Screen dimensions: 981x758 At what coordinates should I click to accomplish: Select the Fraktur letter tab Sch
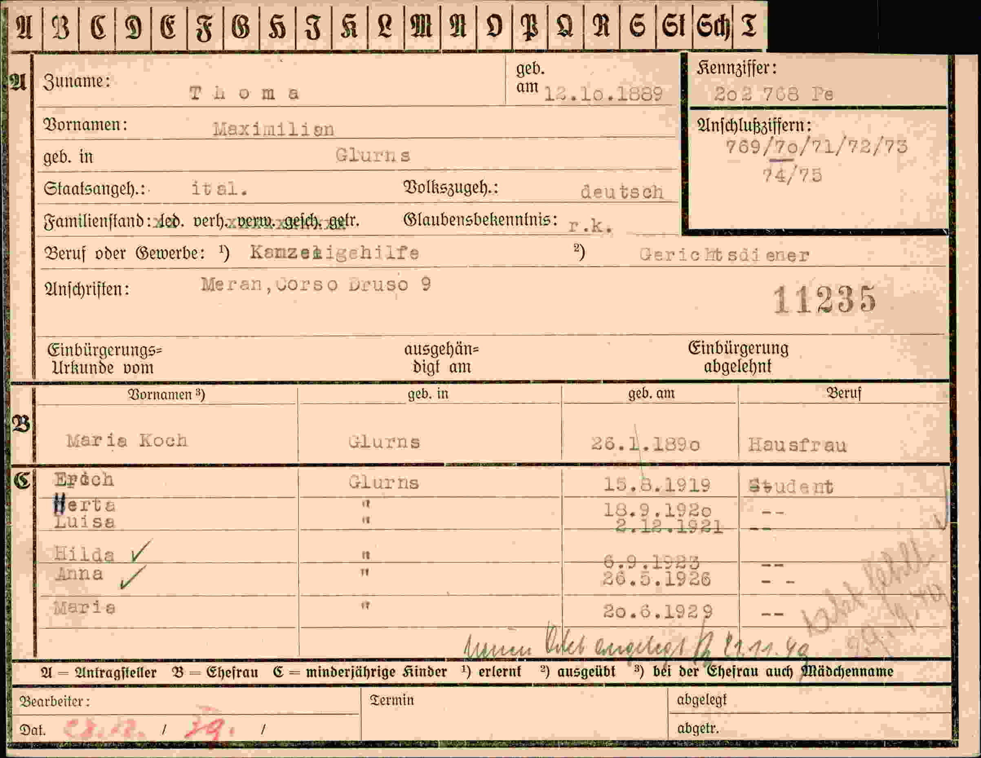click(712, 26)
